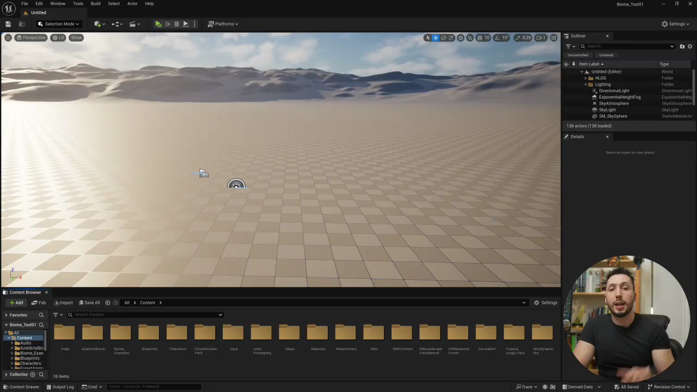Open the editor Settings dropdown at top right
This screenshot has width=697, height=392.
click(676, 24)
